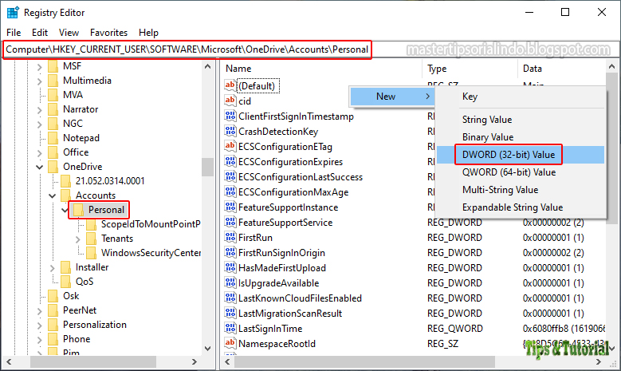Click binary icon beside ECSConfigurationExpires
This screenshot has height=371, width=621.
tap(230, 161)
